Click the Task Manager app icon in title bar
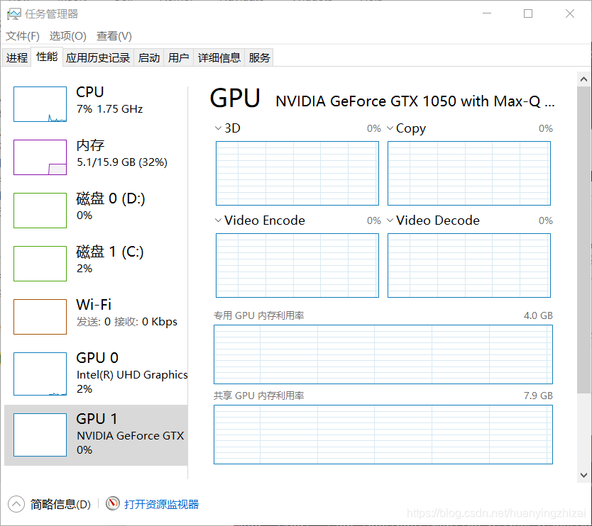This screenshot has height=526, width=592. click(14, 14)
